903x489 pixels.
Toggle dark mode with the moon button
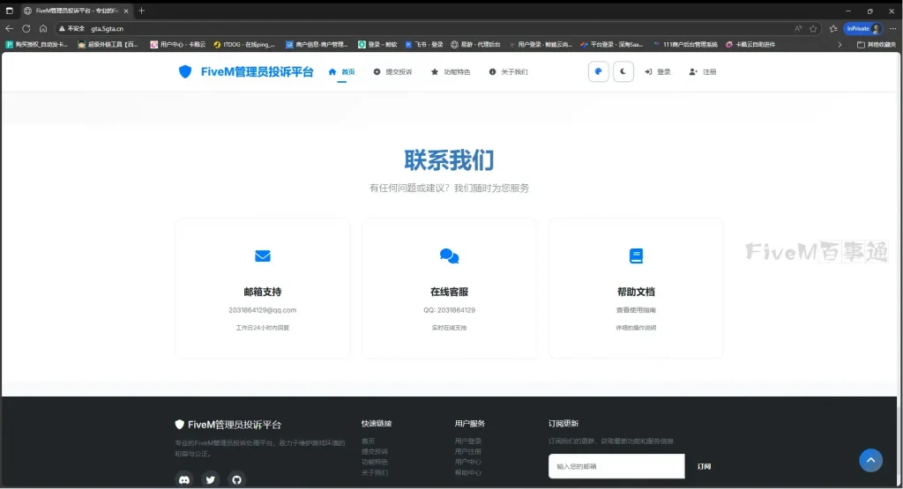623,72
